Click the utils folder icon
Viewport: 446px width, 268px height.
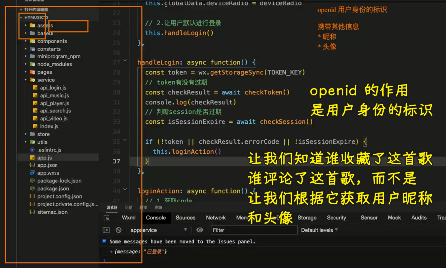32,142
